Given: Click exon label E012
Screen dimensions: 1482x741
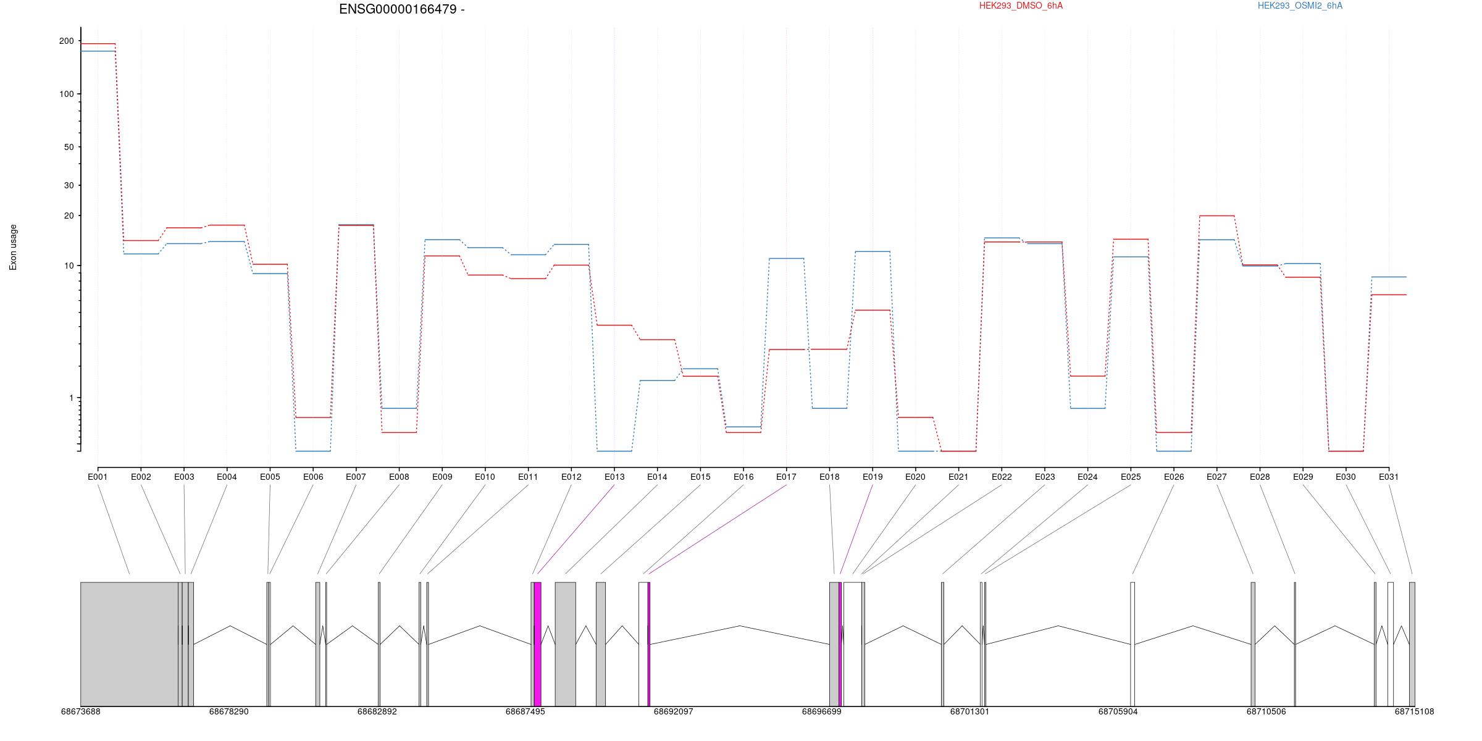Looking at the screenshot, I should pos(571,477).
